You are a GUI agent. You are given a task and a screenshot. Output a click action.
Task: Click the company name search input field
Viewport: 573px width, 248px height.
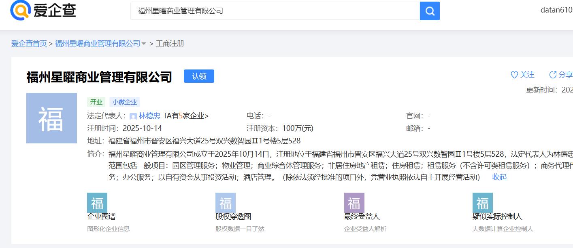point(275,11)
